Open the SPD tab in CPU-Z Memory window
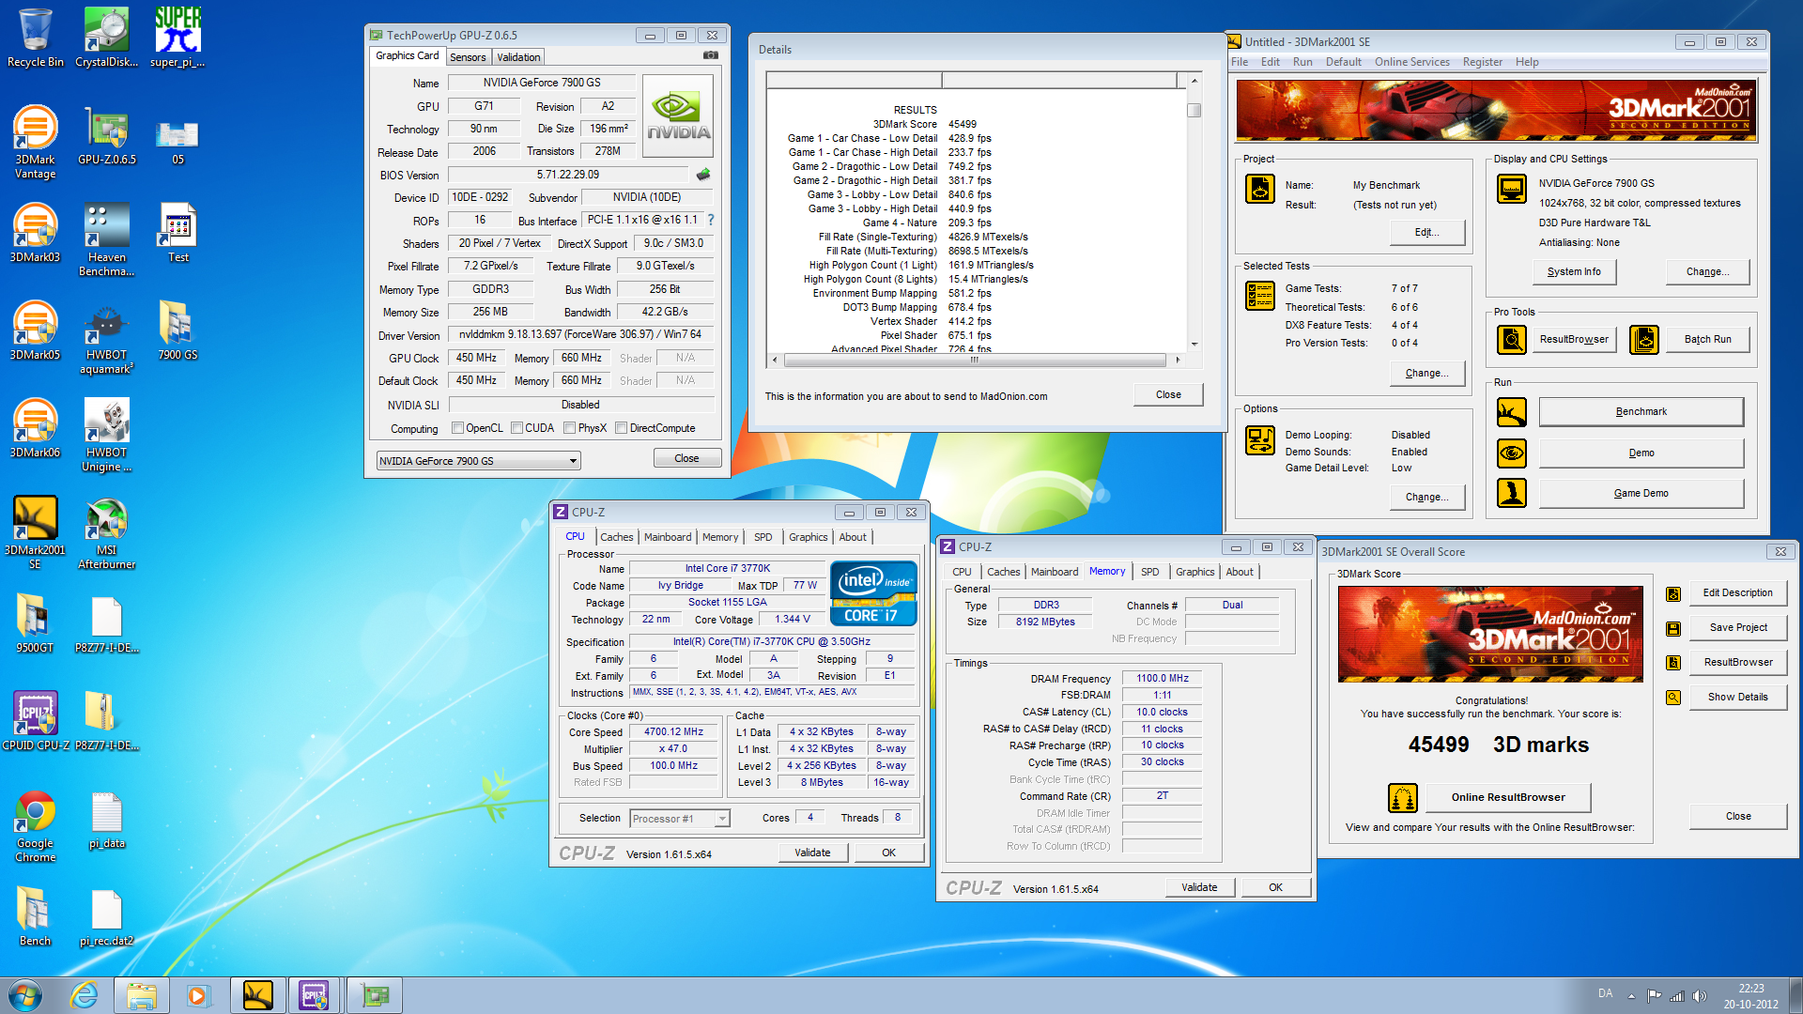 pos(1150,572)
